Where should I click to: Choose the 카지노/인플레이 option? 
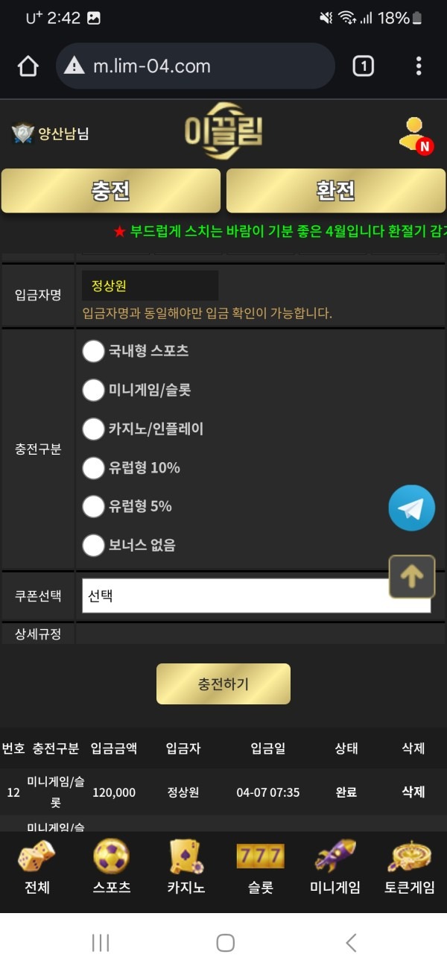[93, 428]
